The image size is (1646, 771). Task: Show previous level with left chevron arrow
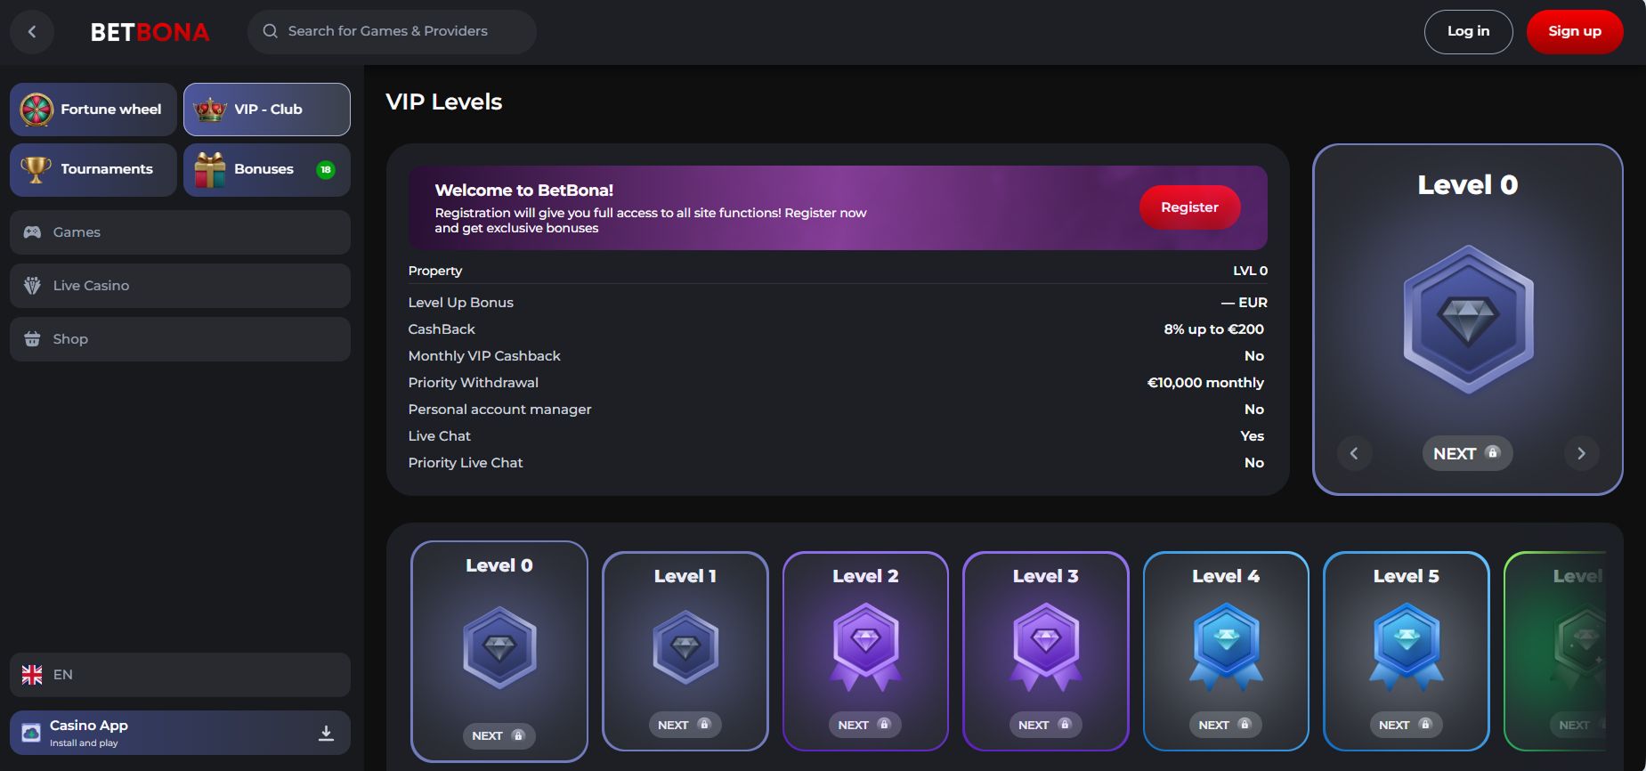[x=1353, y=453]
